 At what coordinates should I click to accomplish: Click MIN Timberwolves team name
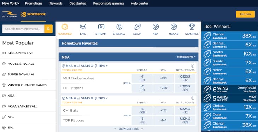79,78
